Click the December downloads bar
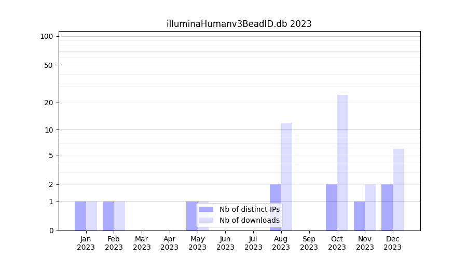Screen dimensions: 467x259 [398, 189]
